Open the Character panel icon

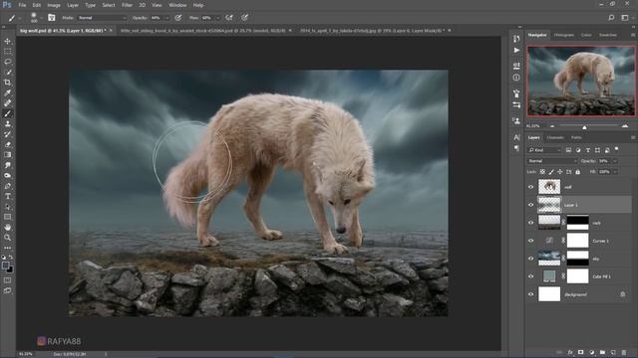click(x=516, y=137)
